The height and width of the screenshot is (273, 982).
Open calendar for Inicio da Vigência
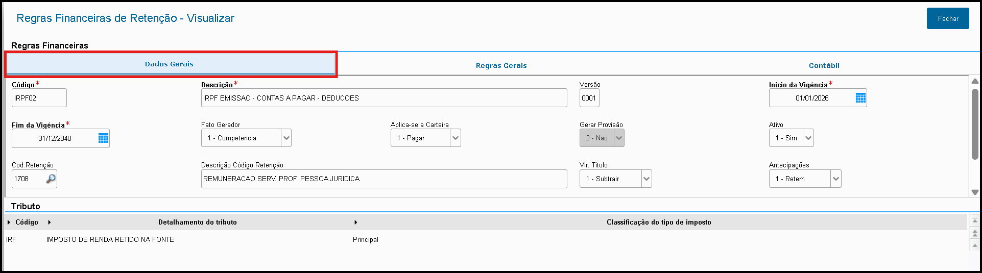coord(860,98)
